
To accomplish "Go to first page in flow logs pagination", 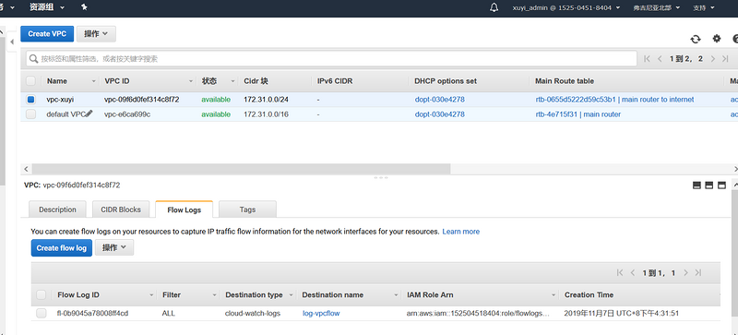I will (620, 273).
